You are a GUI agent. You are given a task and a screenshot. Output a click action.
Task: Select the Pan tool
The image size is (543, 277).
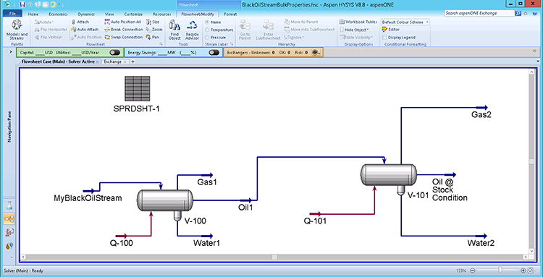(x=152, y=37)
